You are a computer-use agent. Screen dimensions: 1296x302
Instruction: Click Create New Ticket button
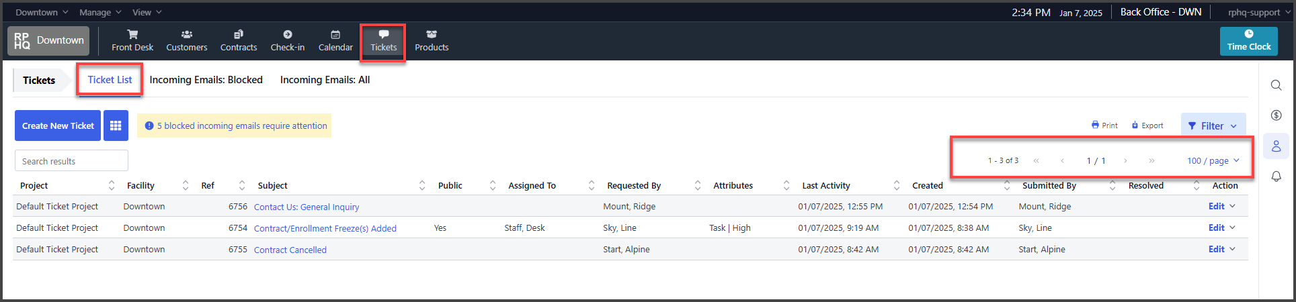pyautogui.click(x=58, y=125)
